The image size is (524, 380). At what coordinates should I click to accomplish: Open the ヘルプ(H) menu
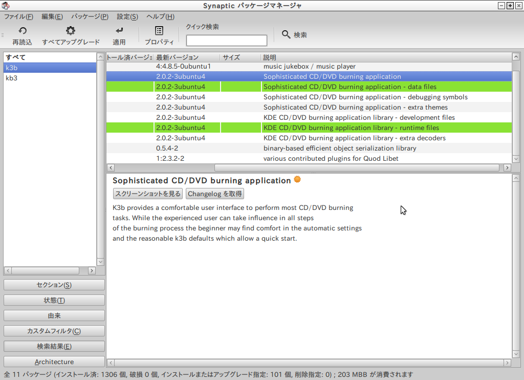click(160, 17)
